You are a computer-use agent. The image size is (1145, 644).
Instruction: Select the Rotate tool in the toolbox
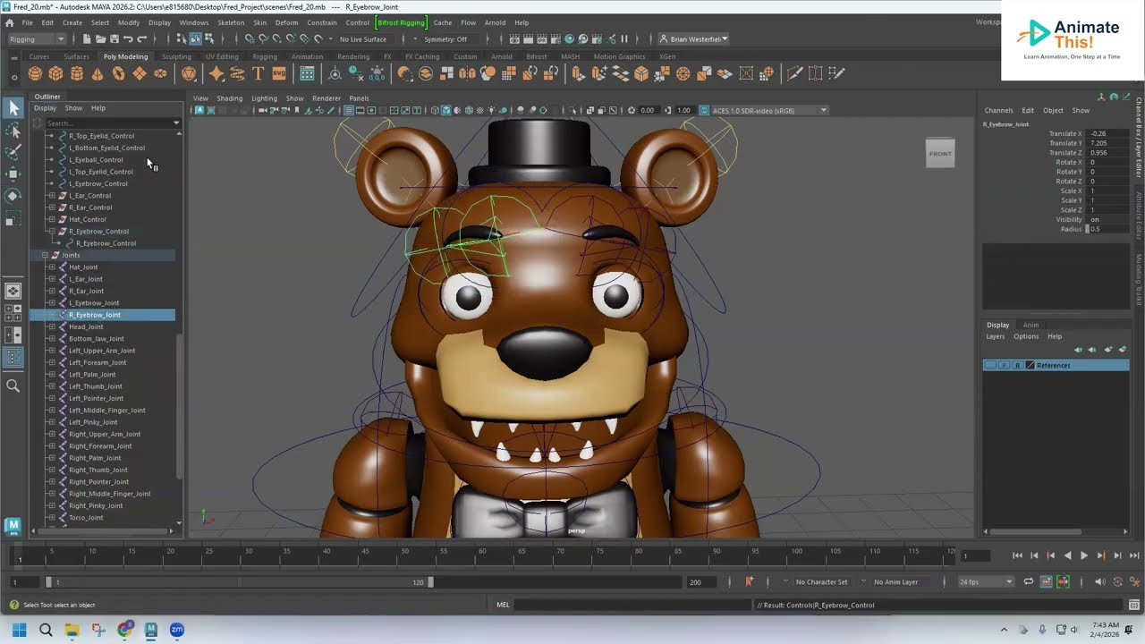pyautogui.click(x=13, y=196)
